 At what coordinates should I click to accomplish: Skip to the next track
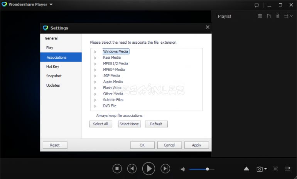pyautogui.click(x=165, y=169)
